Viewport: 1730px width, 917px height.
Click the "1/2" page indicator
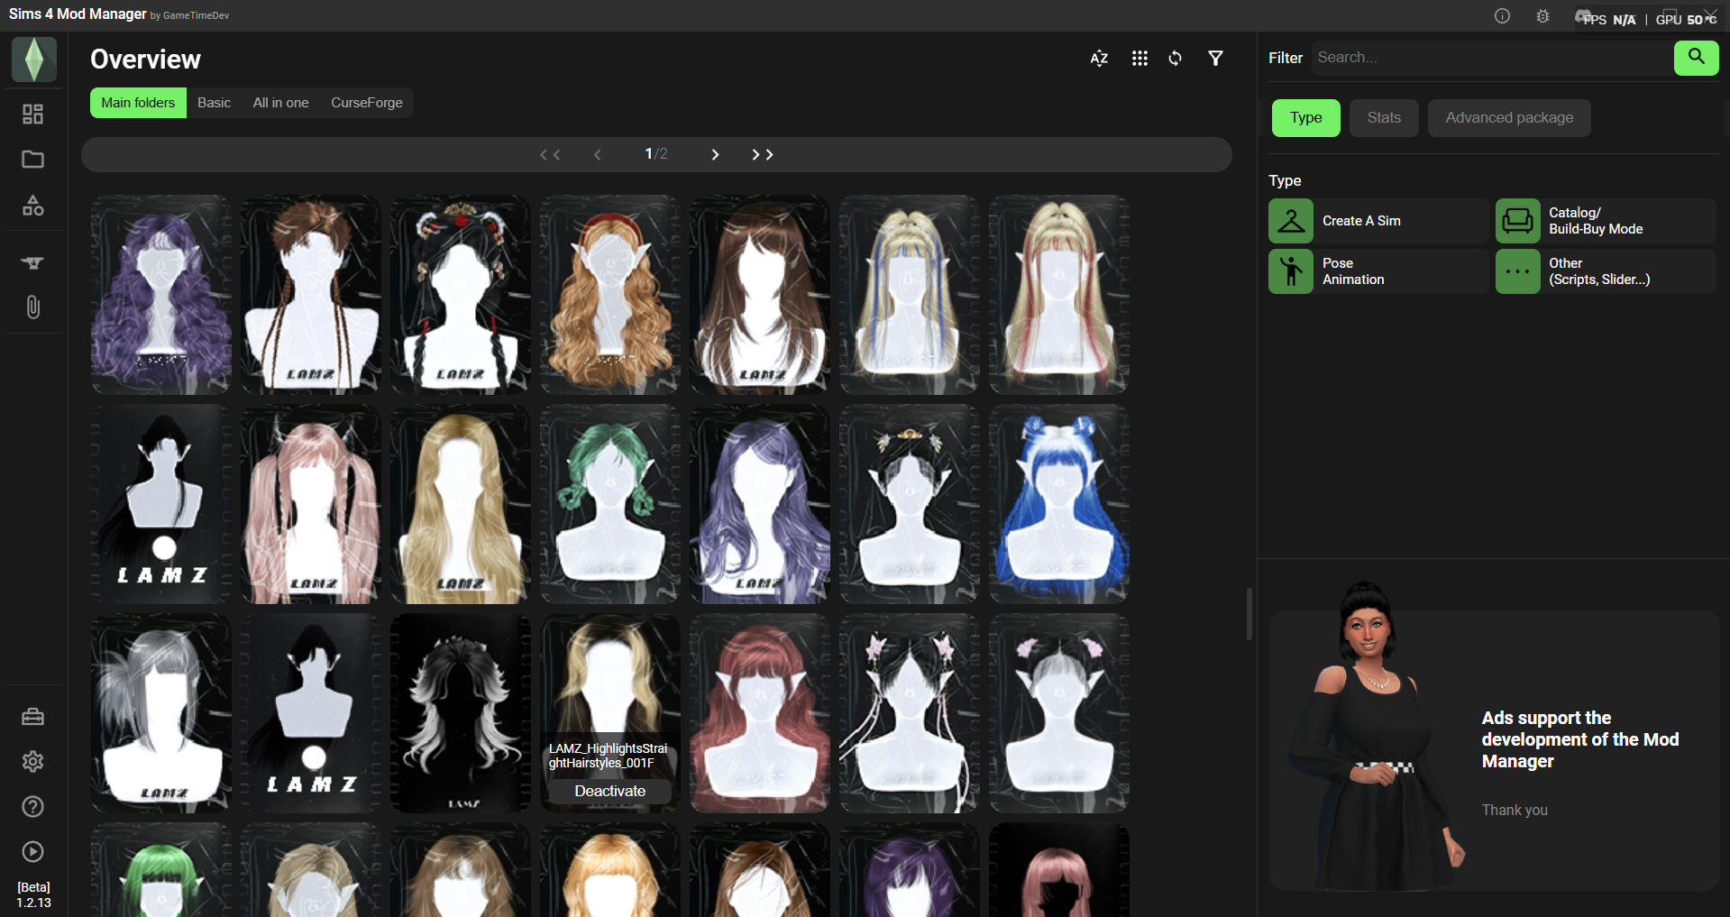656,154
